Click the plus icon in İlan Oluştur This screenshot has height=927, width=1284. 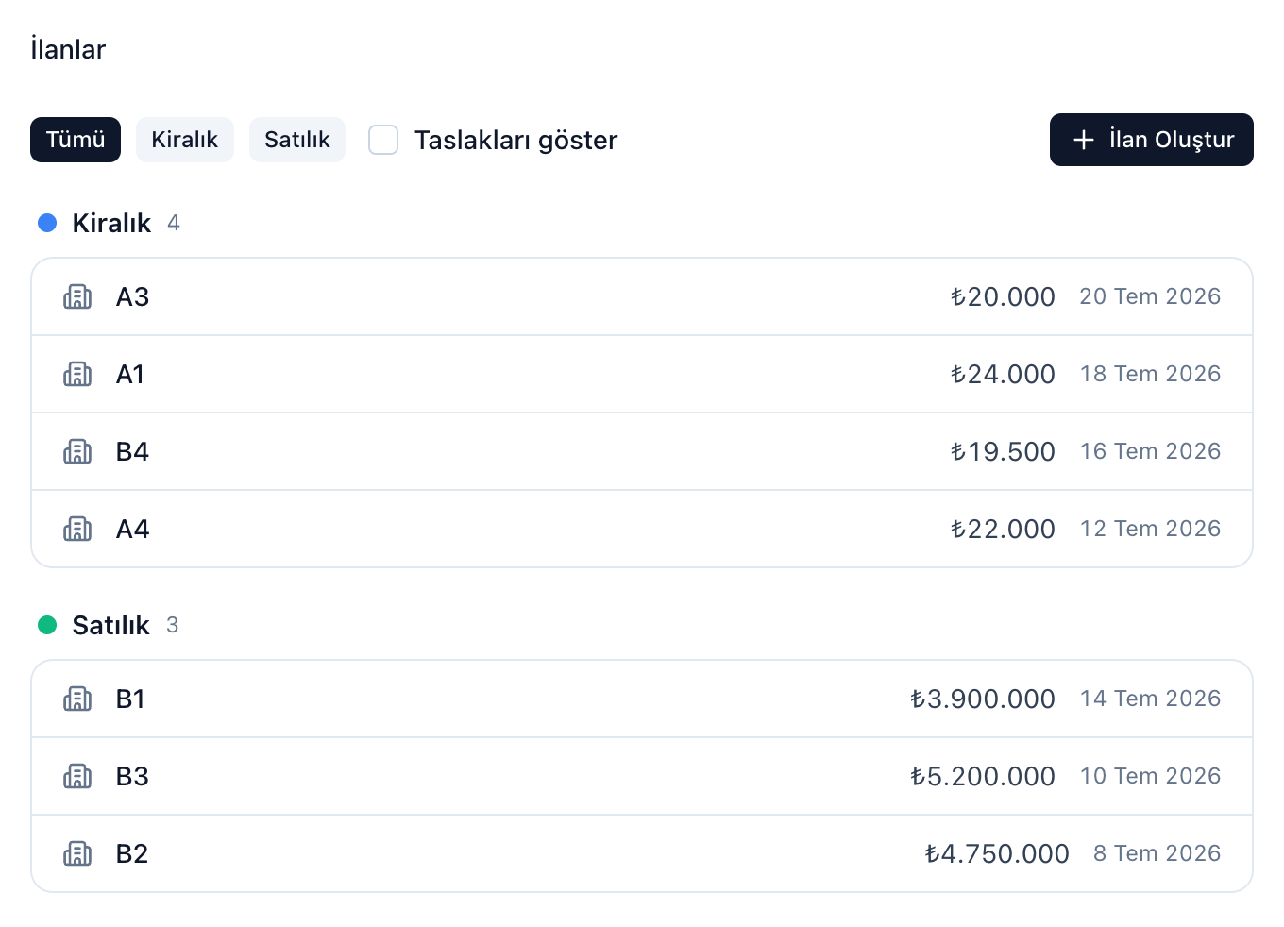[1084, 140]
